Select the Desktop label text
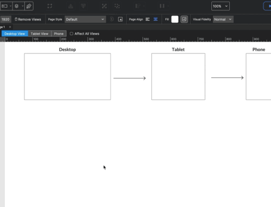This screenshot has width=271, height=207. tap(67, 50)
